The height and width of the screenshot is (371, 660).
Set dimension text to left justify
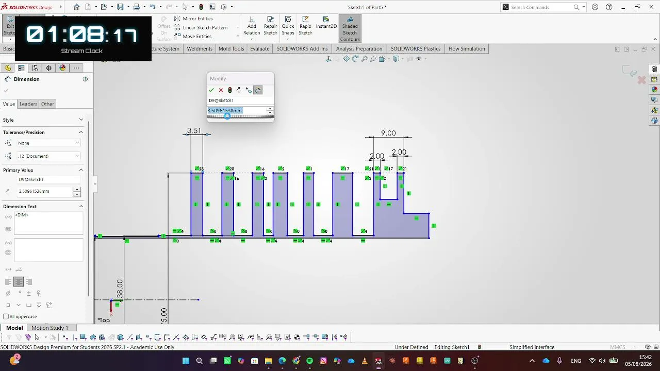(8, 282)
